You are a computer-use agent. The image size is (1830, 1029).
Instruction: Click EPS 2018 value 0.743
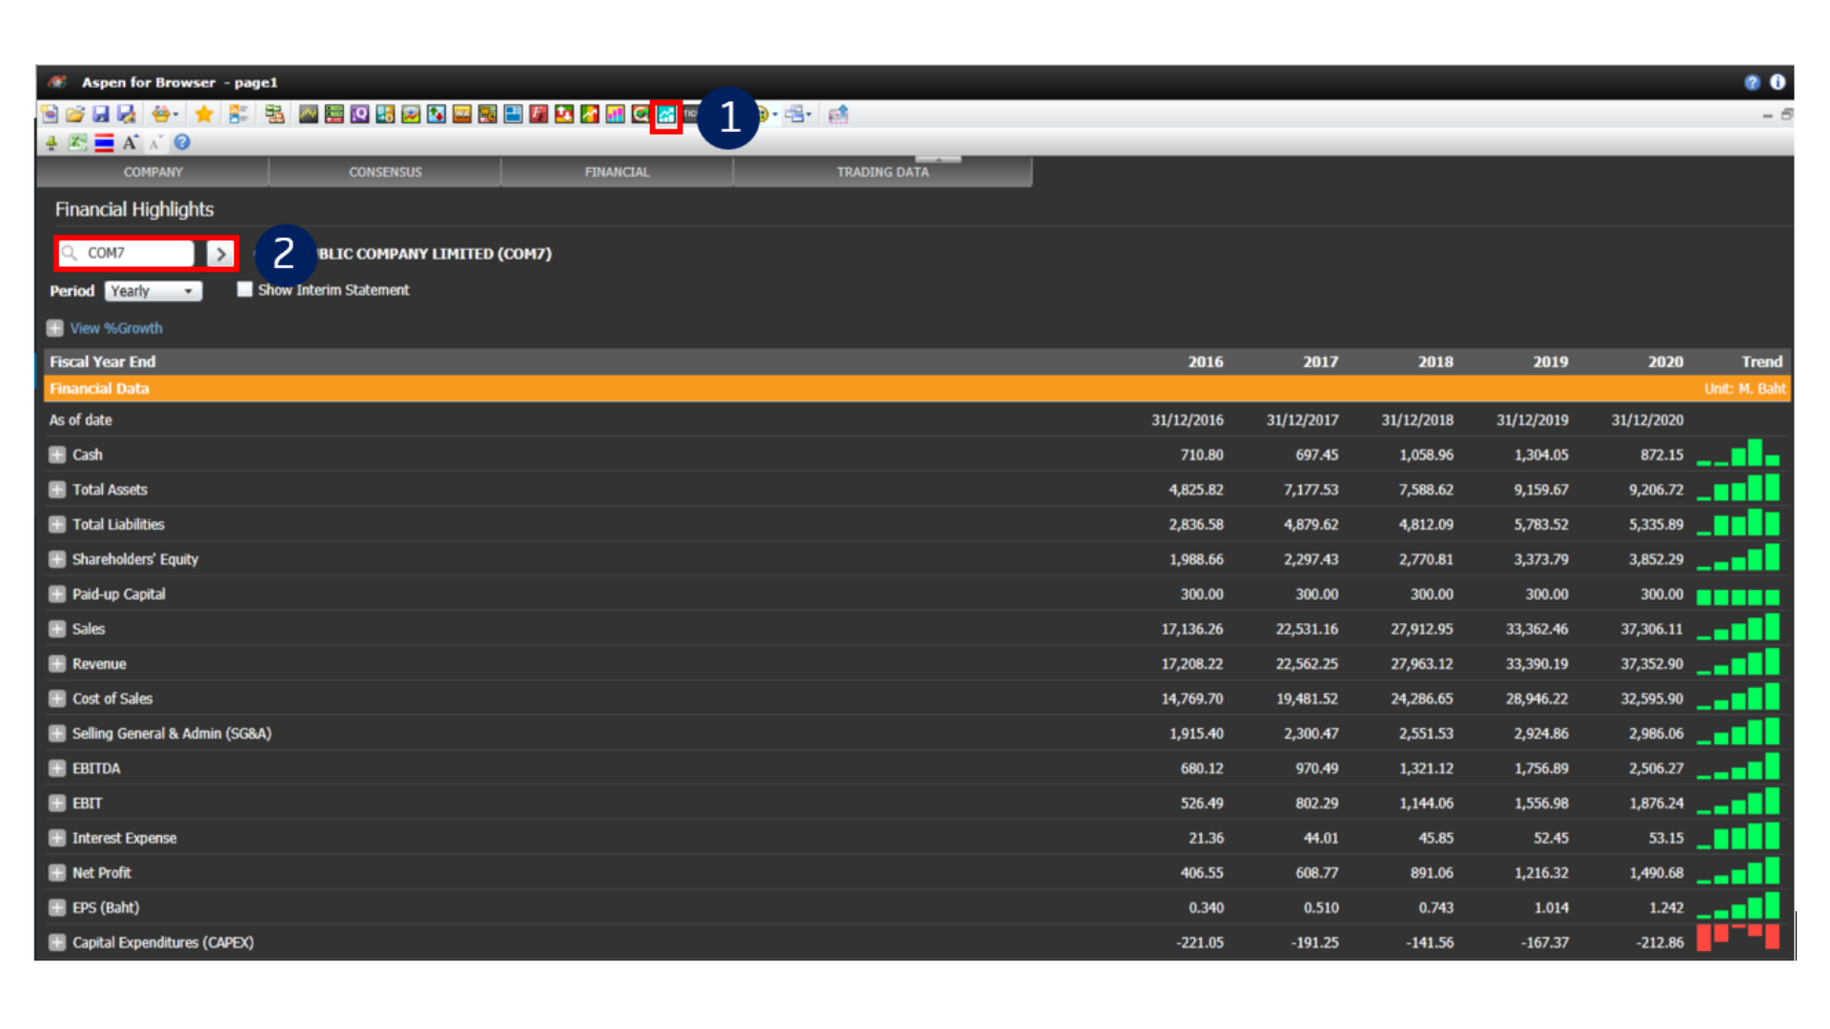click(1434, 908)
